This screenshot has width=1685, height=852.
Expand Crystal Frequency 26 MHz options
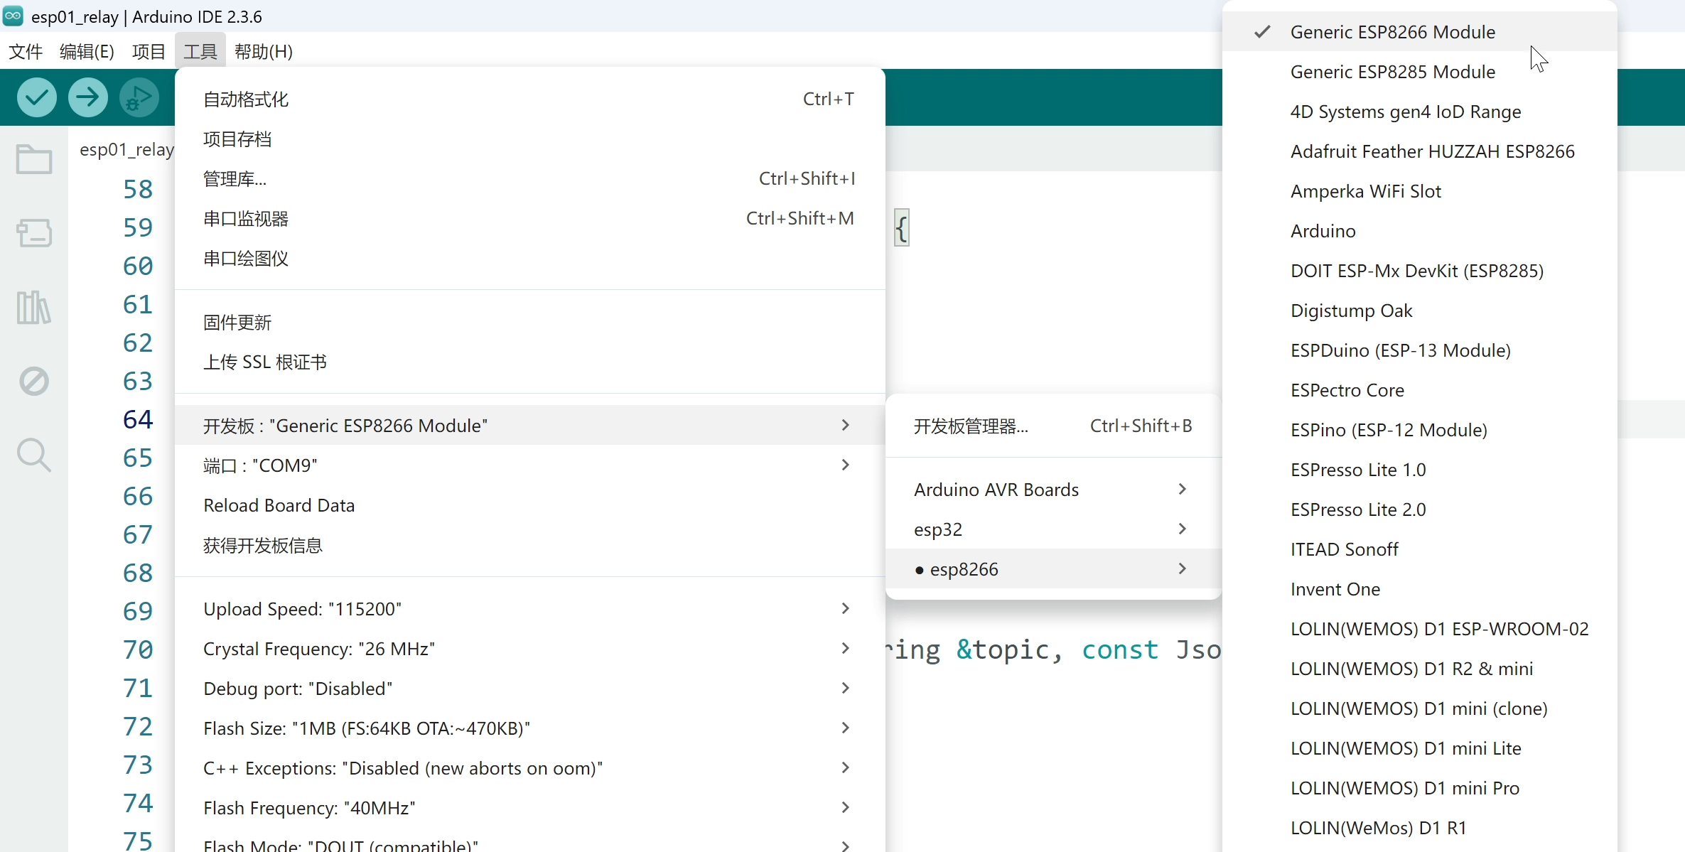[x=529, y=649]
